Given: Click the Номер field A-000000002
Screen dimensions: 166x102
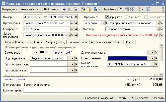Looking at the screenshot, I should [x=33, y=17].
